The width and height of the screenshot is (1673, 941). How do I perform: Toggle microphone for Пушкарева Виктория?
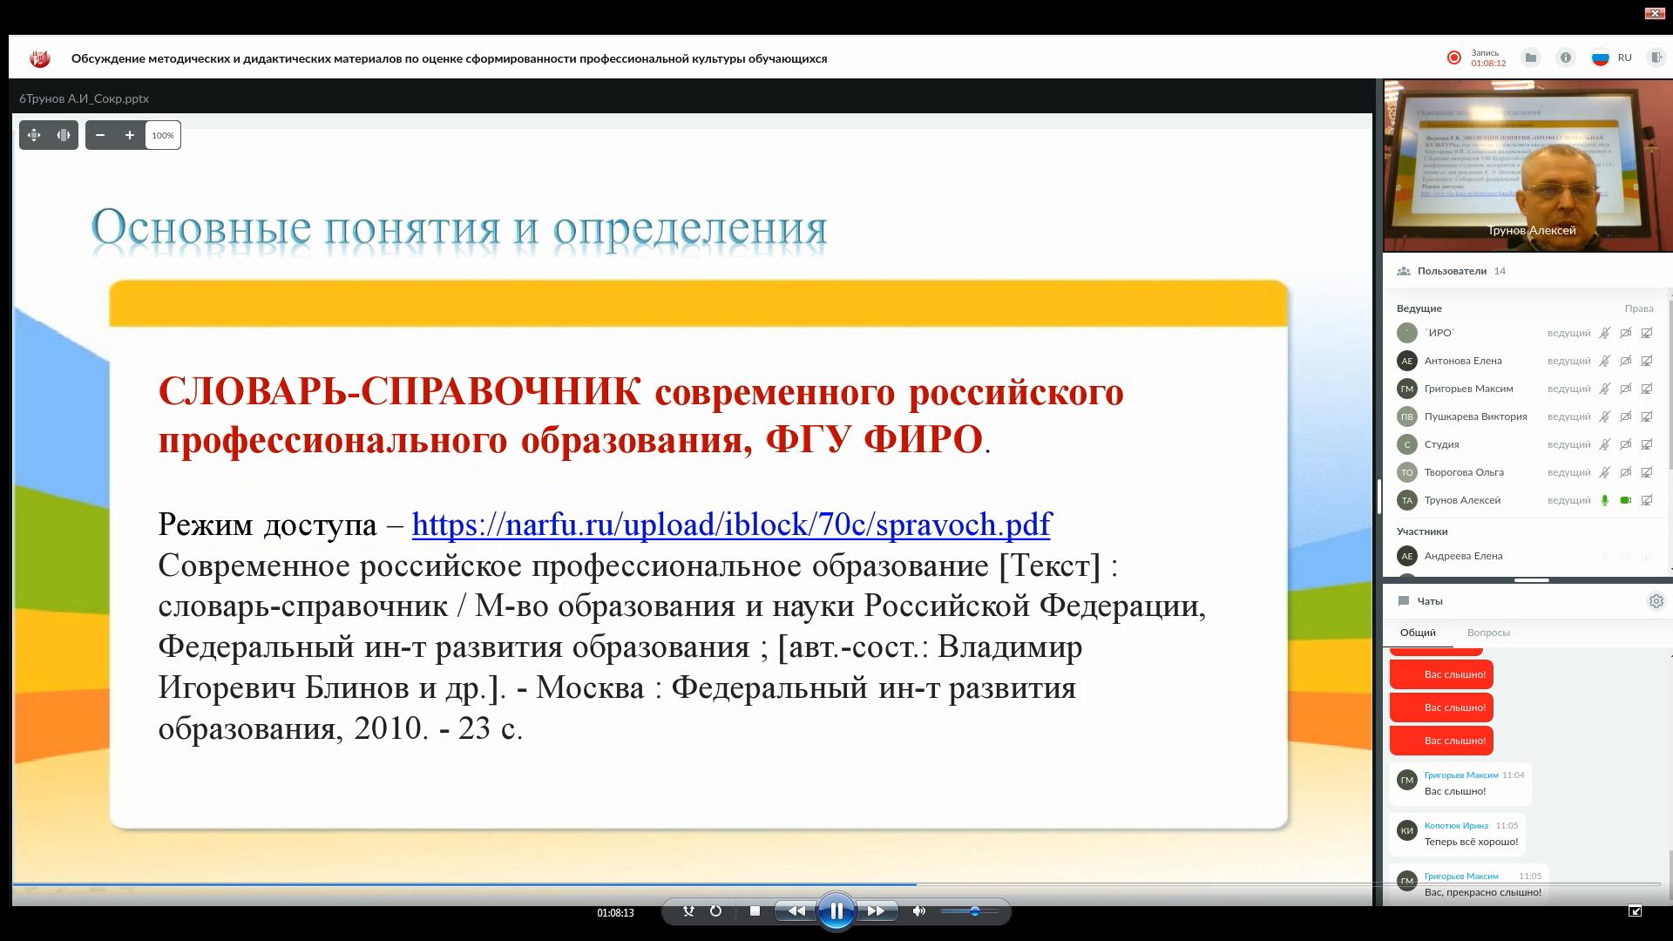pyautogui.click(x=1604, y=416)
